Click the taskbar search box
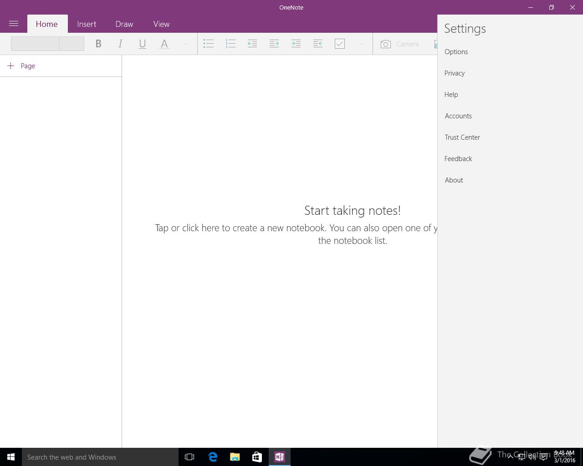The height and width of the screenshot is (466, 583). click(x=100, y=457)
